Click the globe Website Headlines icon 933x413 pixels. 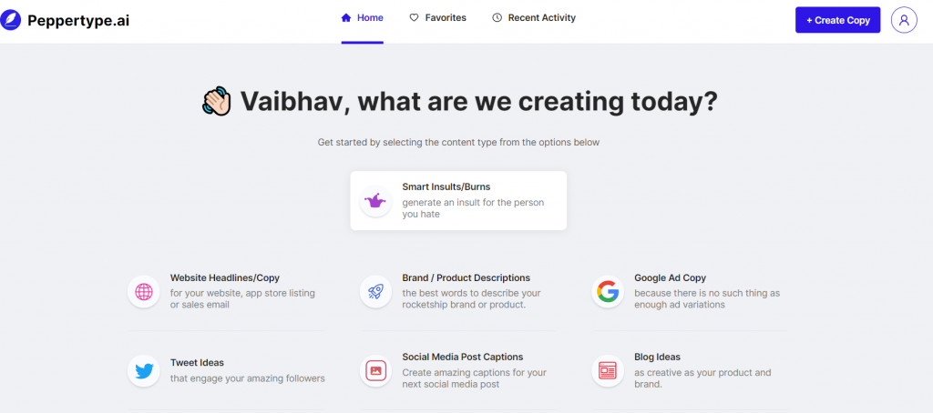(144, 292)
